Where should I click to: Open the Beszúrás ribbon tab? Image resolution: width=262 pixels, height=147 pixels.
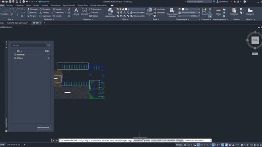pos(10,5)
